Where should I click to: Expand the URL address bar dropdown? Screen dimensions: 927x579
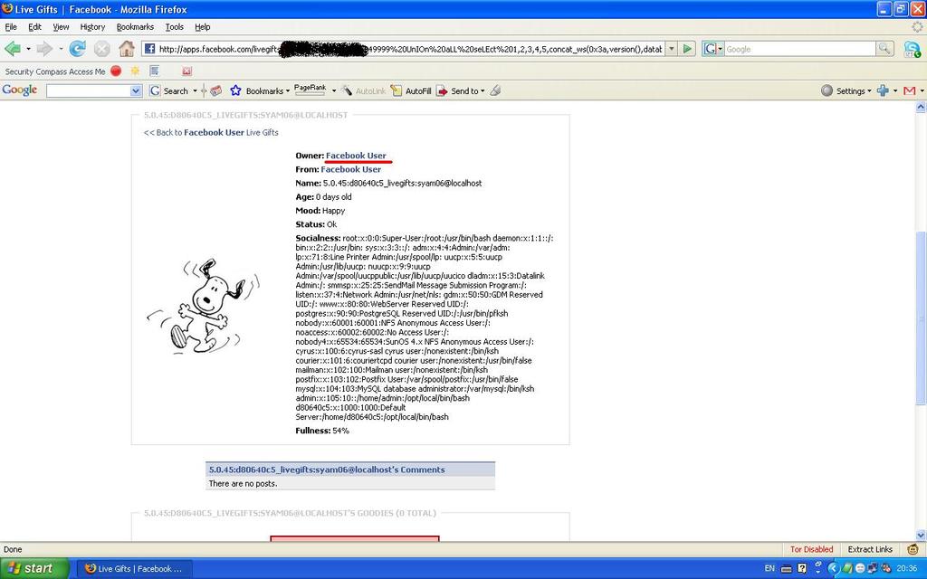click(x=672, y=49)
